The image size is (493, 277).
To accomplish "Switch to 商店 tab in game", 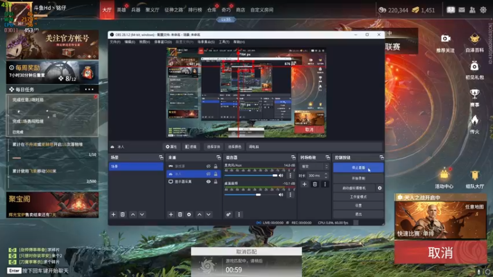I will point(240,10).
